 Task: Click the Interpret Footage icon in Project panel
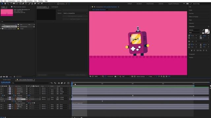(x=1, y=77)
